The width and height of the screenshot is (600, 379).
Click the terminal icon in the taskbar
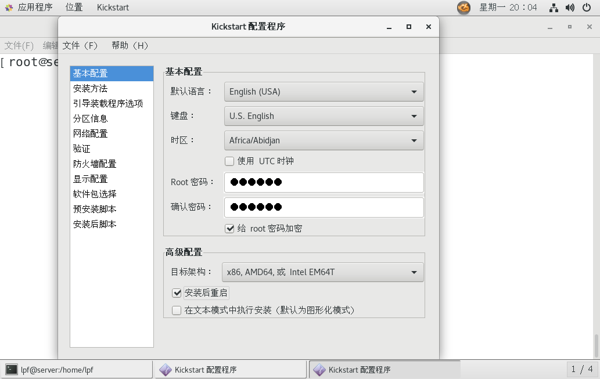click(12, 370)
